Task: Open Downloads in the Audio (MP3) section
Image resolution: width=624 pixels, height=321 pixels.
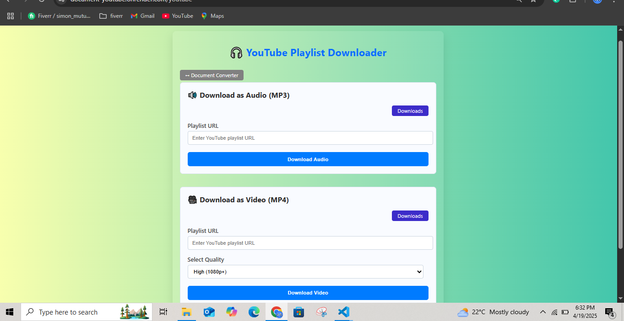Action: [x=410, y=111]
